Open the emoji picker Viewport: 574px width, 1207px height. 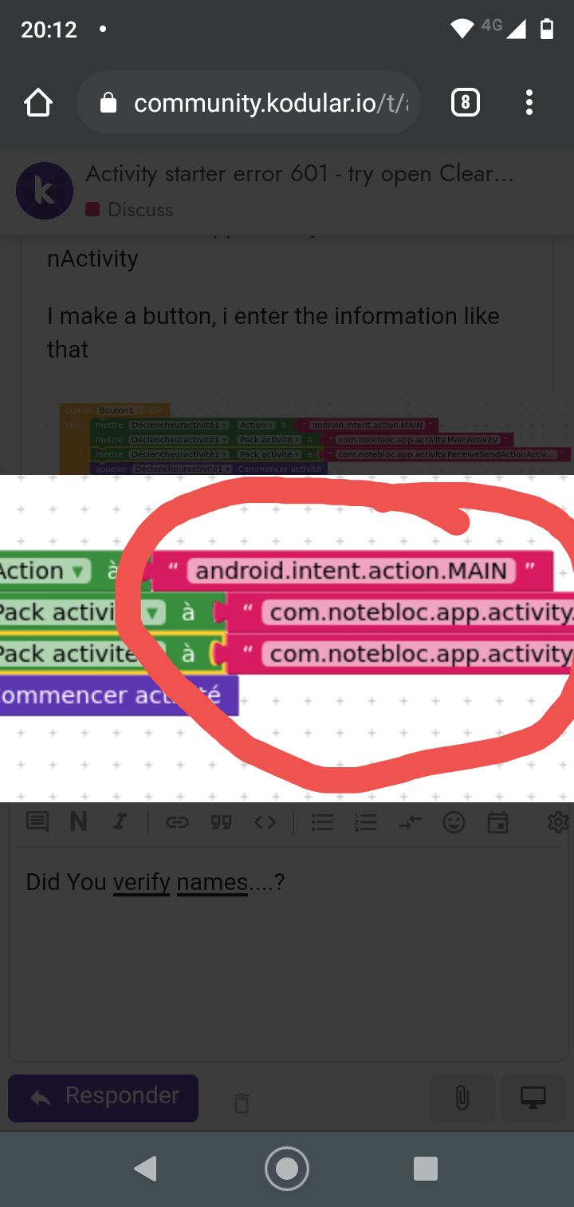tap(454, 821)
